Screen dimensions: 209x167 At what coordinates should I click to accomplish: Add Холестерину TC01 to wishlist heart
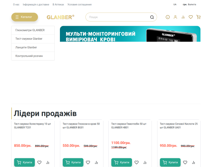pos(39,162)
